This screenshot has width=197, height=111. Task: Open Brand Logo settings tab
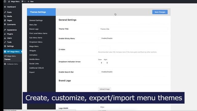34,29
